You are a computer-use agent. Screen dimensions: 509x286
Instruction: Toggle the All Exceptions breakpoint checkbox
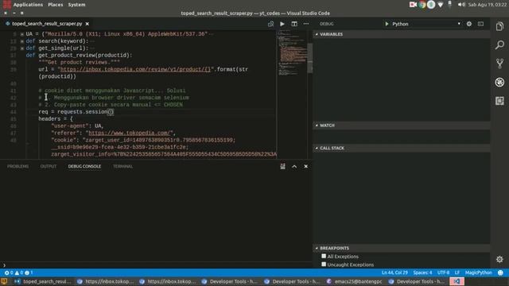tap(324, 256)
